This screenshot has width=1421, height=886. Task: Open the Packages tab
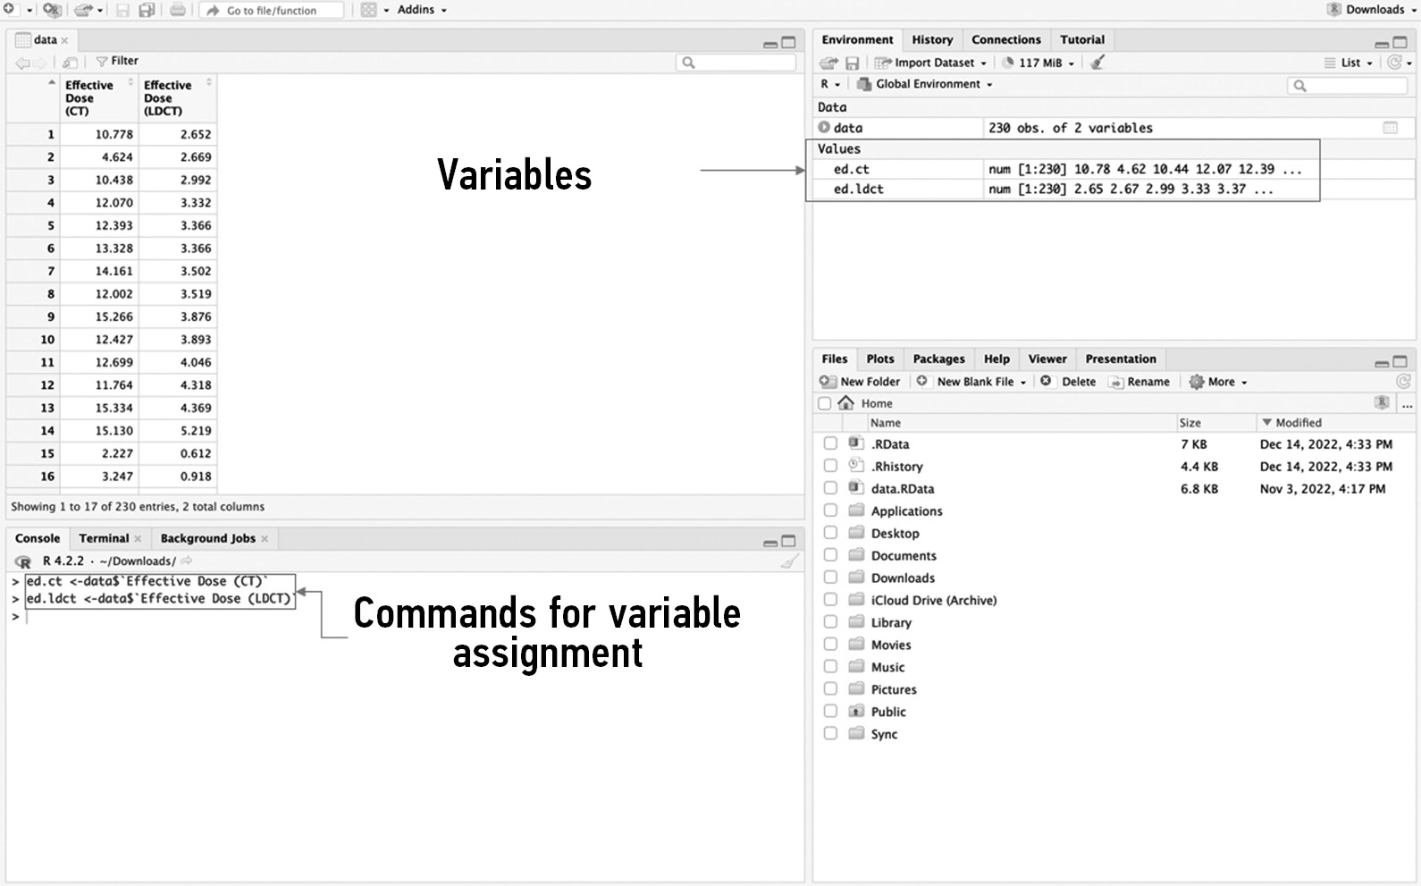[938, 359]
